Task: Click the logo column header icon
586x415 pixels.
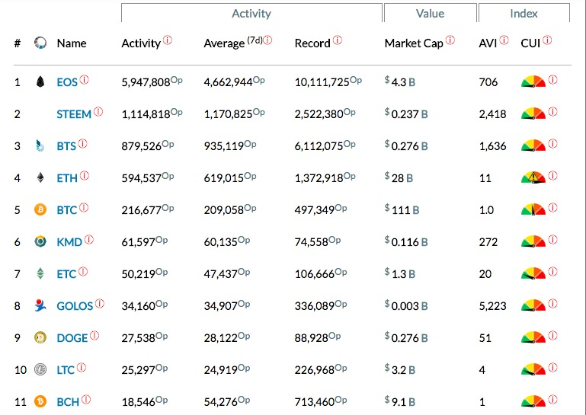Action: tap(40, 43)
